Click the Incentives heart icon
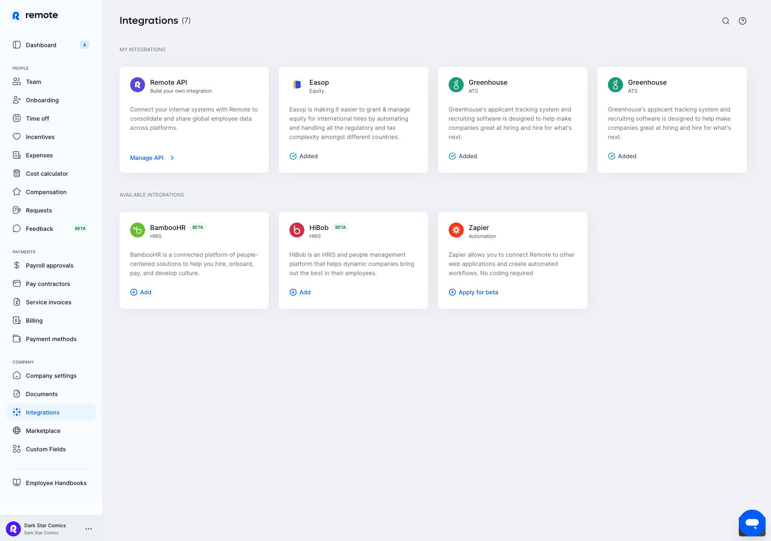Screen dimensions: 771x541 pos(17,137)
